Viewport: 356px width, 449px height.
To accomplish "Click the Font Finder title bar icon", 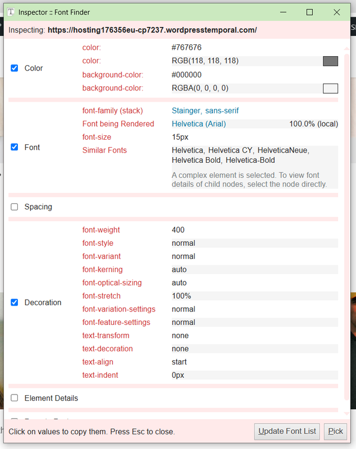I will point(11,12).
